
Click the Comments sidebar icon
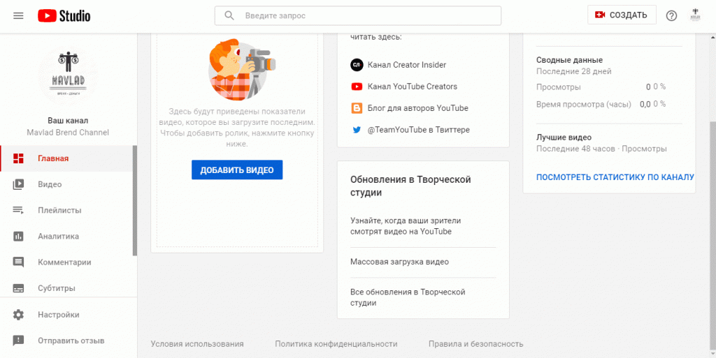19,262
